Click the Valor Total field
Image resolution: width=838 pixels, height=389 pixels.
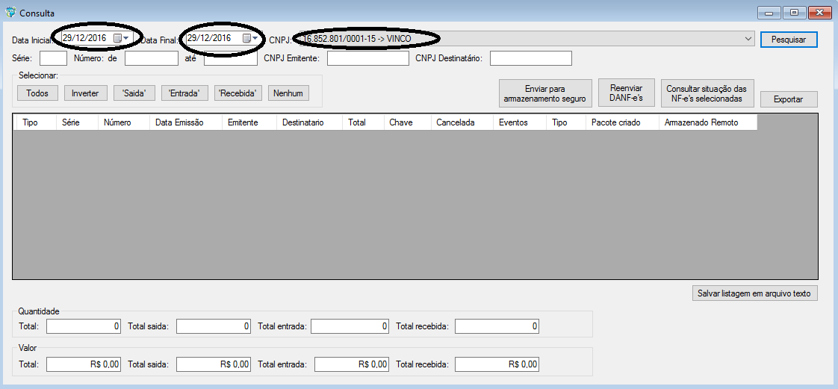(84, 364)
